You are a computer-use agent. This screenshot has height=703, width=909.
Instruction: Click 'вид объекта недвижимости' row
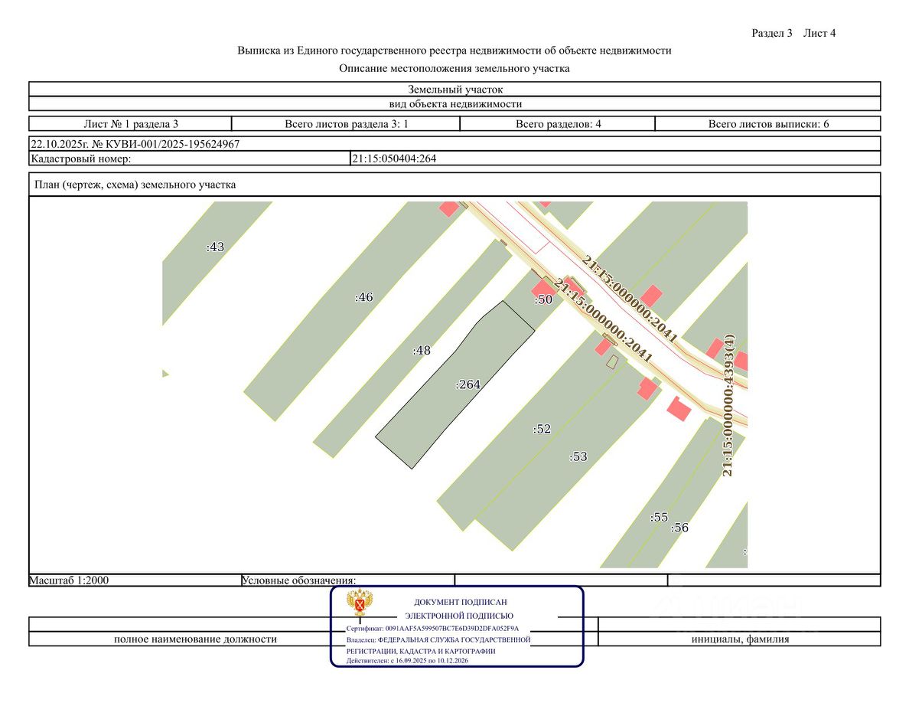point(455,104)
